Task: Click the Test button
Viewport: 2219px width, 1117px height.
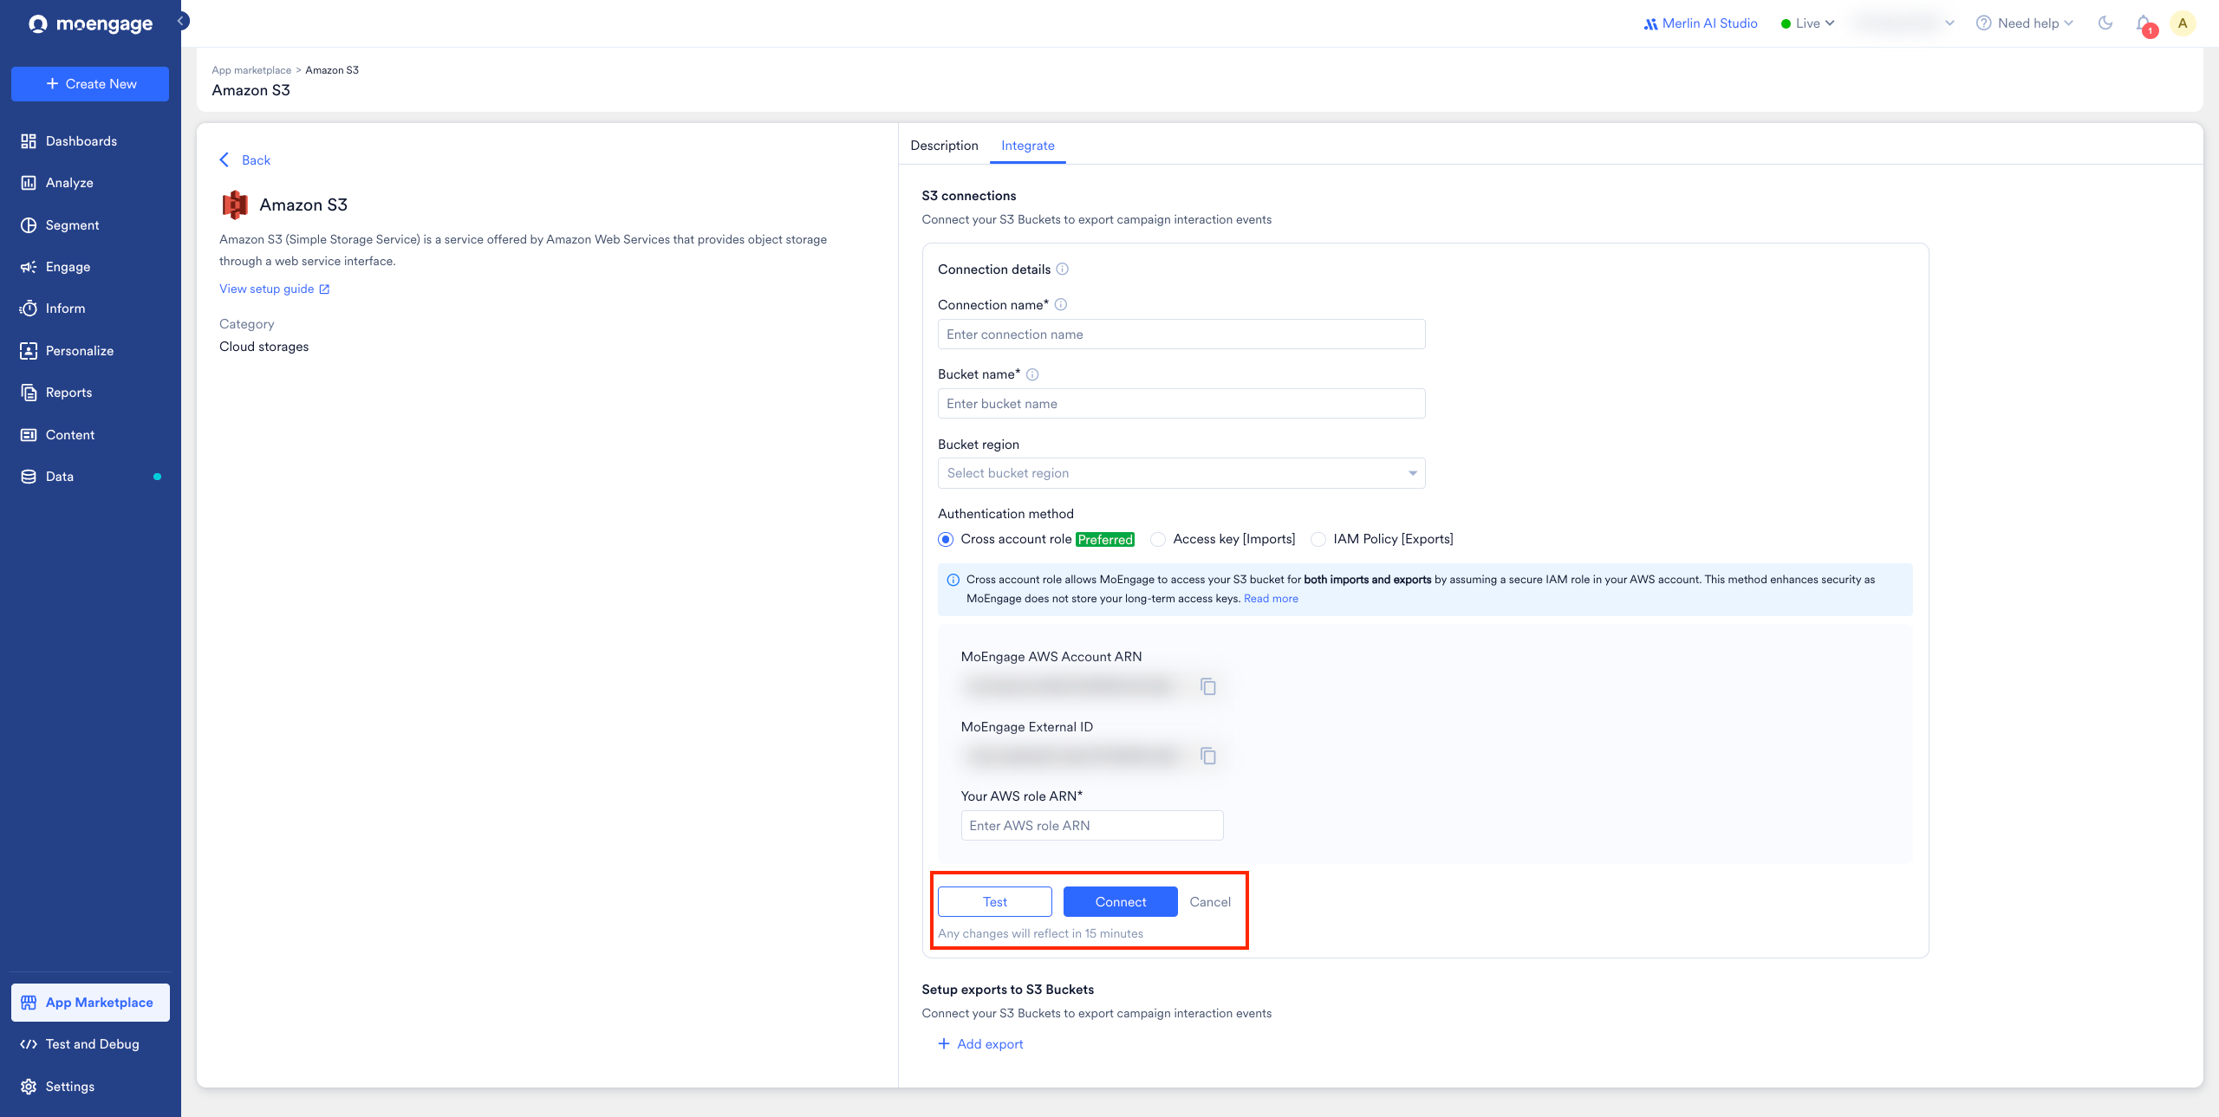Action: click(995, 902)
